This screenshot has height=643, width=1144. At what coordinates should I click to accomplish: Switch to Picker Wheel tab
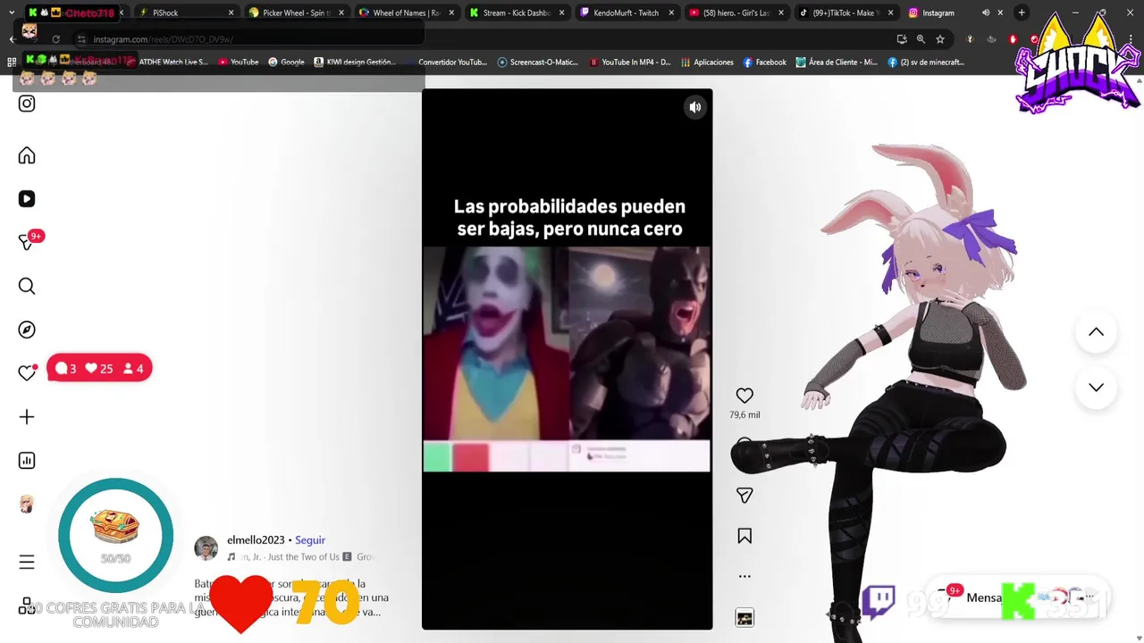click(297, 13)
